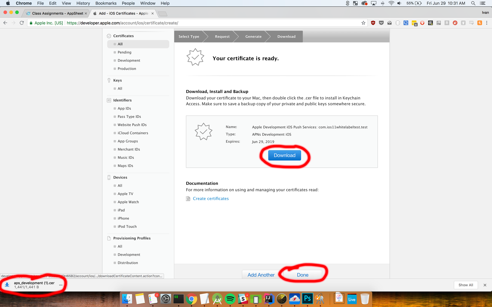Close the Add - iOS Certificates tab
Image resolution: width=492 pixels, height=307 pixels.
(153, 13)
